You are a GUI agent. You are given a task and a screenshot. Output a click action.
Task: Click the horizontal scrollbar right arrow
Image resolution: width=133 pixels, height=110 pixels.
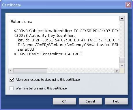point(117,71)
